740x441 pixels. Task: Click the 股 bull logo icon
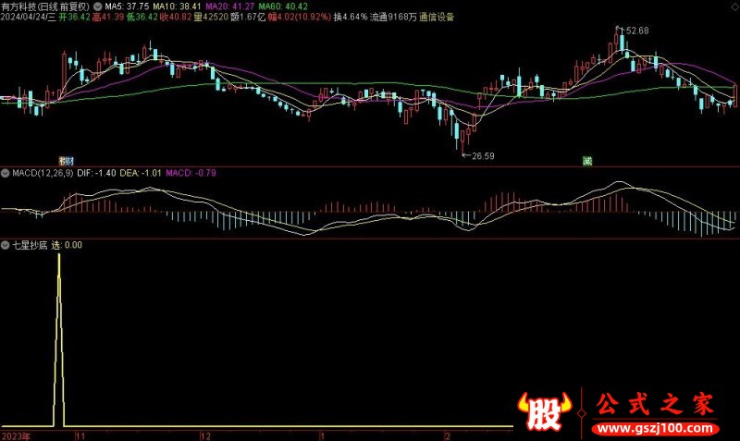click(x=545, y=410)
